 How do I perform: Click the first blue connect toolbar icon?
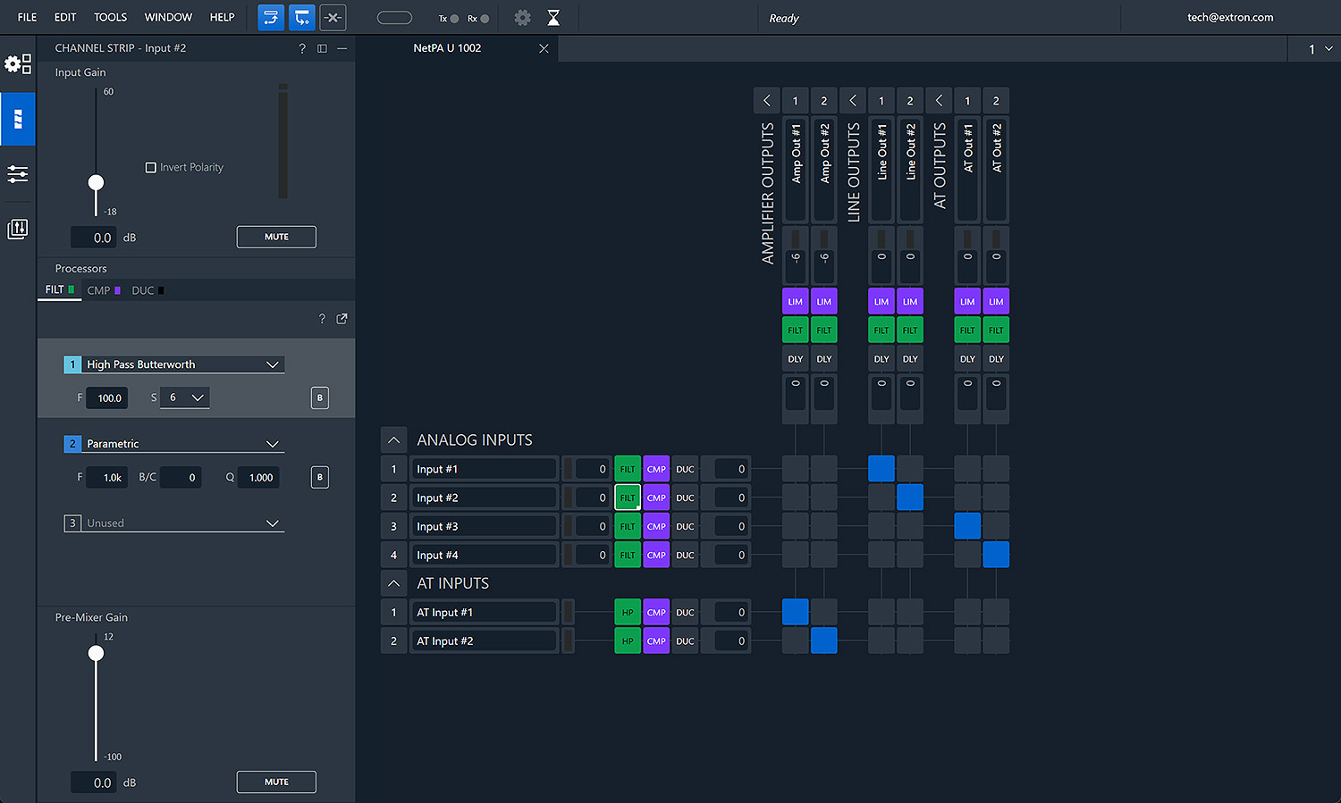tap(271, 18)
